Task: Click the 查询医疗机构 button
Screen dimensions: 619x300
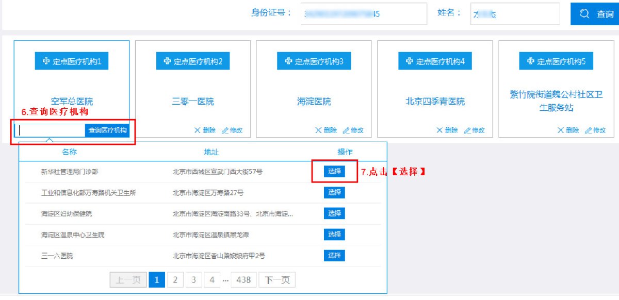Action: click(x=107, y=130)
